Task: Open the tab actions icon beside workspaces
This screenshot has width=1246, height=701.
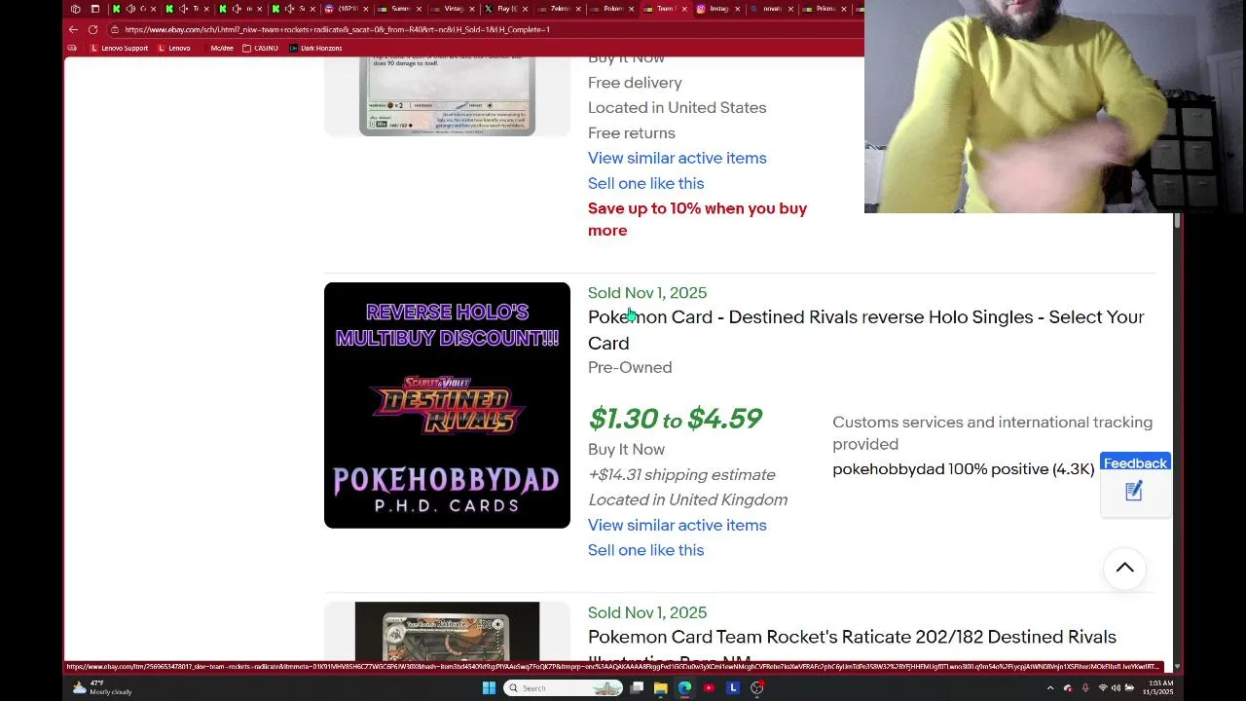Action: [94, 9]
